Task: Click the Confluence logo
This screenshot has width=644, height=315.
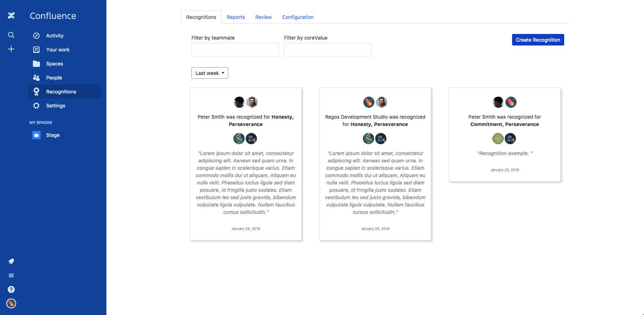Action: [52, 15]
